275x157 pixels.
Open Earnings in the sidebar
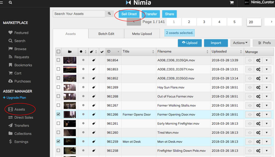pyautogui.click(x=18, y=142)
